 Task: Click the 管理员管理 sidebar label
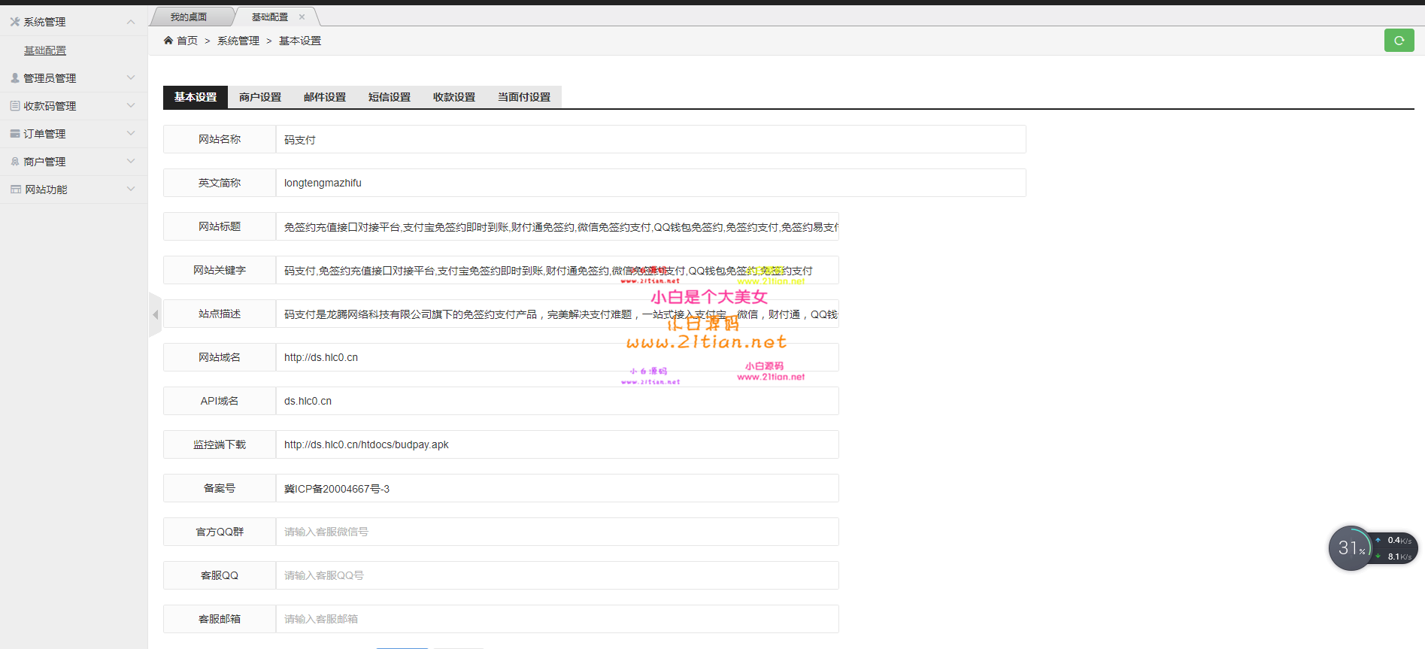[50, 78]
